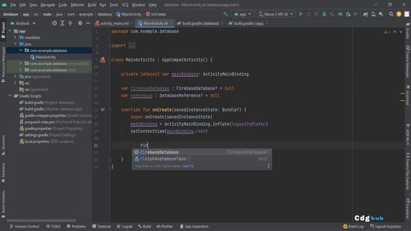This screenshot has width=411, height=231.
Task: Start debugging with the green bug icon
Action: pyautogui.click(x=324, y=14)
